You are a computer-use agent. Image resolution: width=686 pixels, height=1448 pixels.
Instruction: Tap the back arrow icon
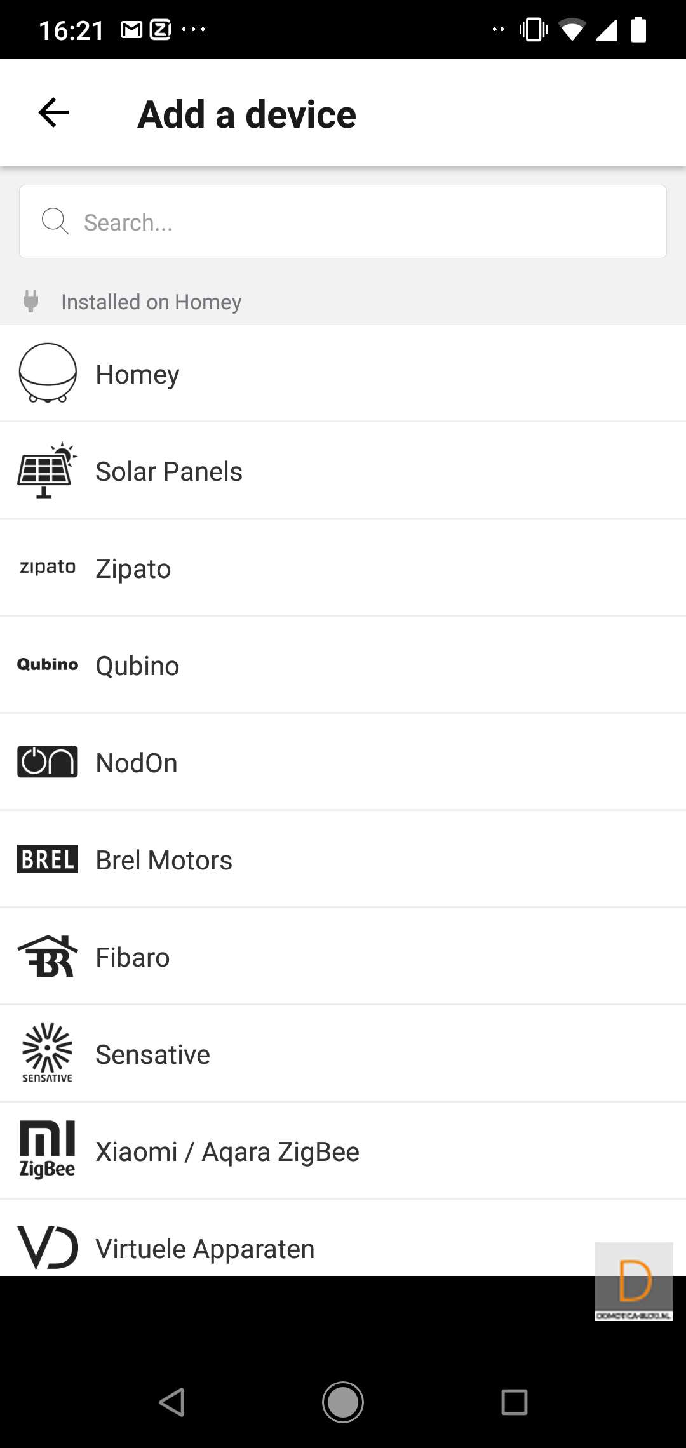(x=53, y=113)
